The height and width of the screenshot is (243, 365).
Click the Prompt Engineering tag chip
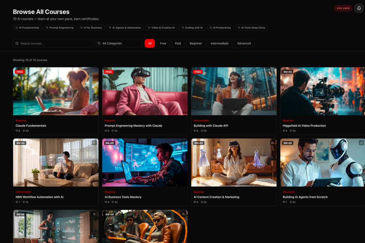pyautogui.click(x=60, y=28)
